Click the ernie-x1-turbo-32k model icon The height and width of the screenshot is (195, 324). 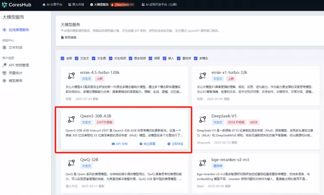[x=201, y=75]
